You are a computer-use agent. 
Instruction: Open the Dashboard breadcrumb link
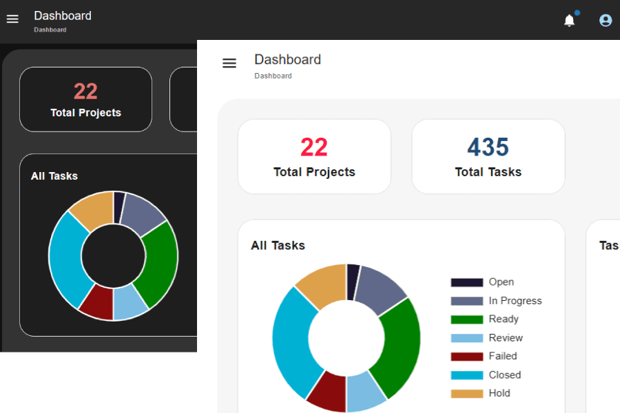tap(273, 76)
